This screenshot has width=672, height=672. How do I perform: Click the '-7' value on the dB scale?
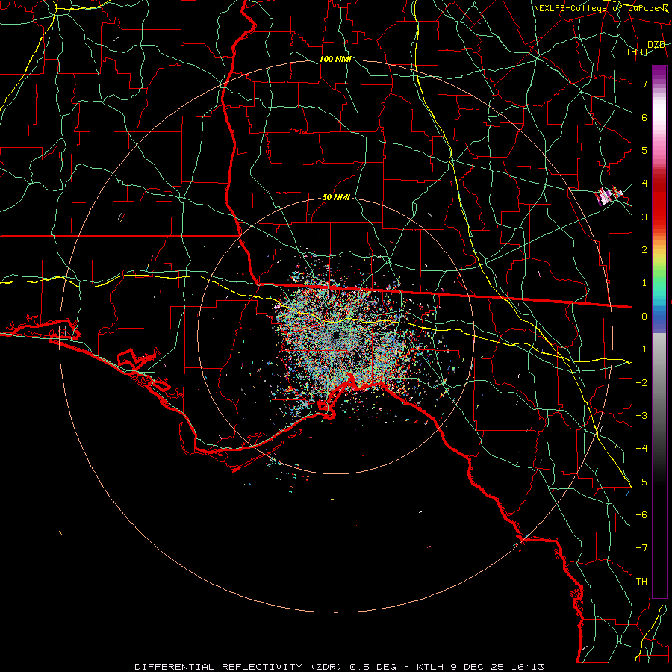641,548
